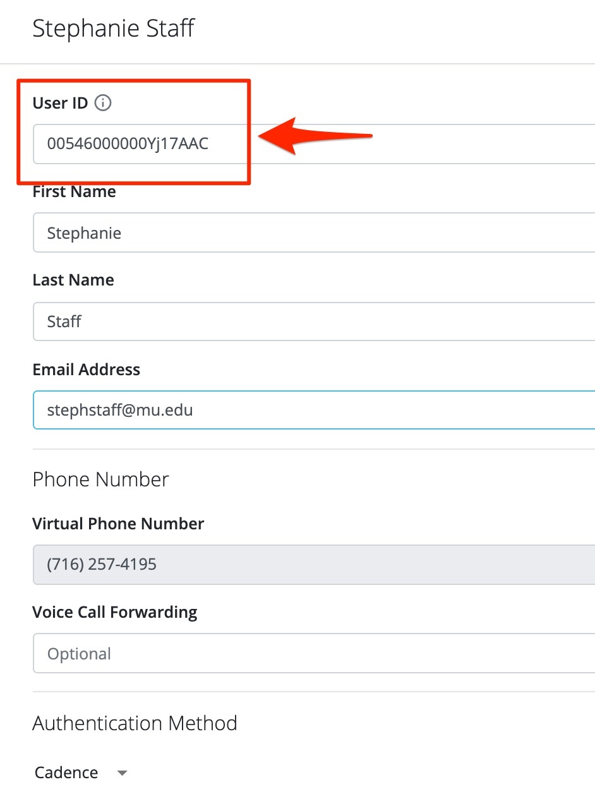This screenshot has height=806, width=595.
Task: Click the info icon beside User ID
Action: tap(102, 103)
